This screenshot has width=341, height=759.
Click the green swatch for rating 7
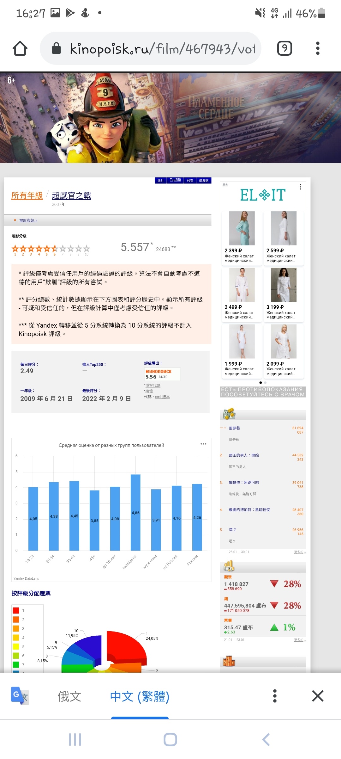pos(16,664)
